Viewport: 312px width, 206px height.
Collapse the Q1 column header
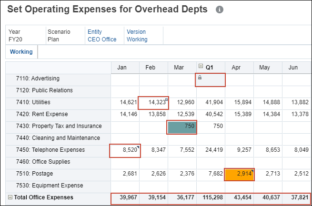[200, 67]
